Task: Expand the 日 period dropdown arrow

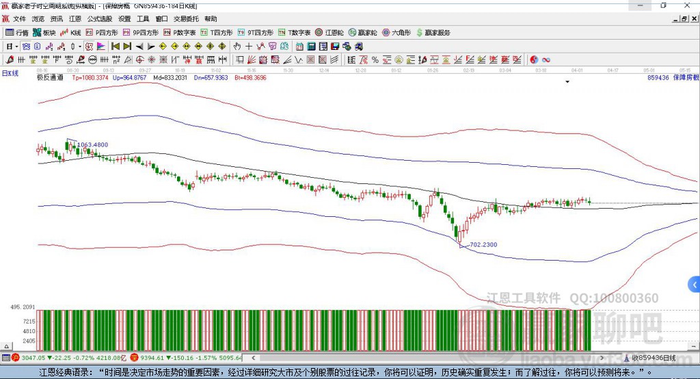Action: click(16, 47)
